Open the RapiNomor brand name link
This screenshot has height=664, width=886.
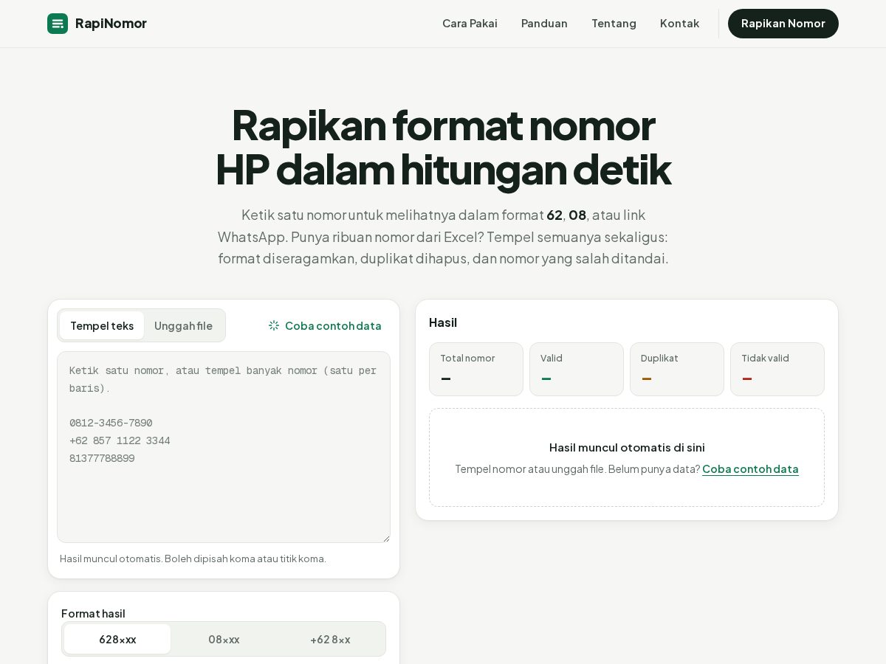click(111, 24)
